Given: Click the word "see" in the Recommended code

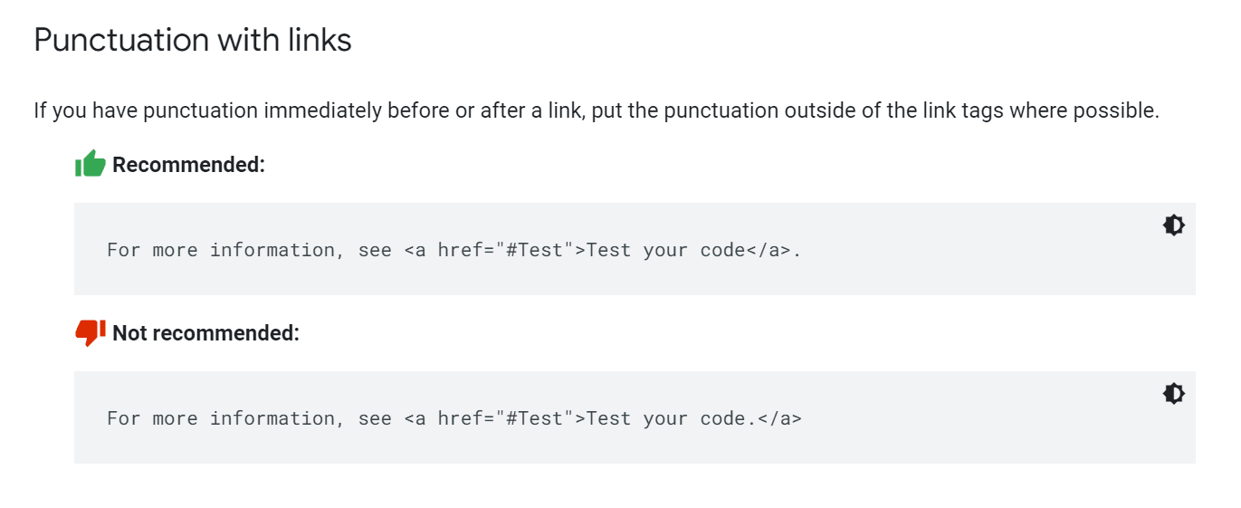Looking at the screenshot, I should [375, 250].
